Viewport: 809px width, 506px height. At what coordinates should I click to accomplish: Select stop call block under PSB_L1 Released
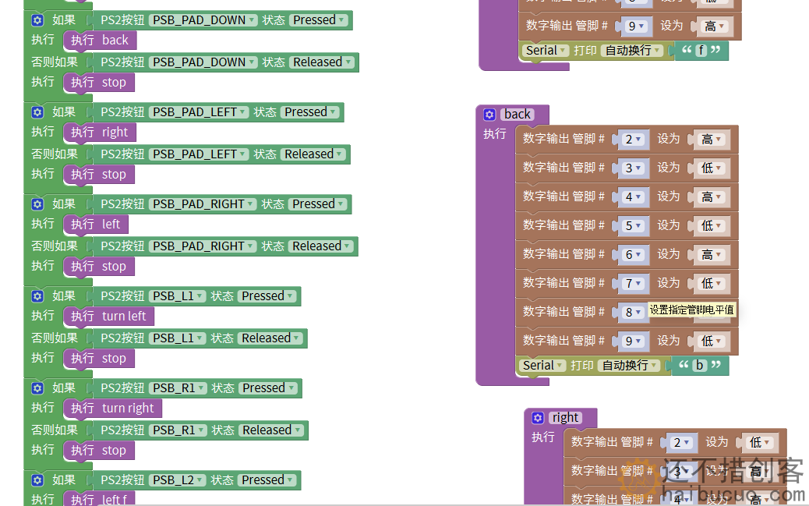coord(99,359)
